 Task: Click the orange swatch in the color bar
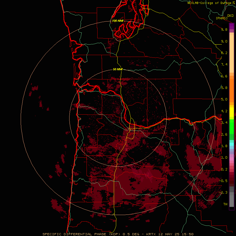coord(232,90)
